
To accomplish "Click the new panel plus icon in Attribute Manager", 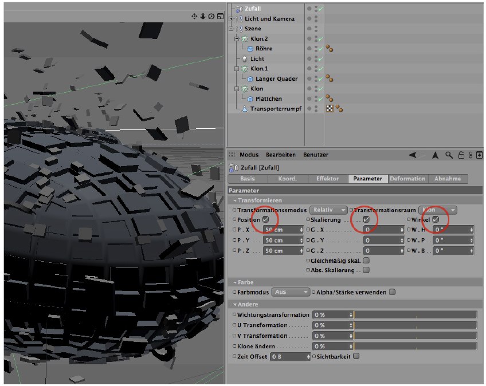I will (x=479, y=155).
